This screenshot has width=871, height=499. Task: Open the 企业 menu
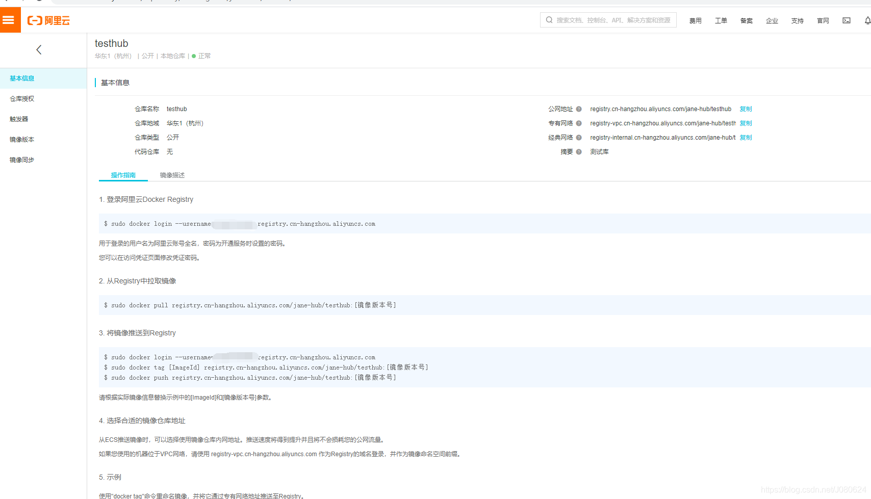(x=772, y=21)
